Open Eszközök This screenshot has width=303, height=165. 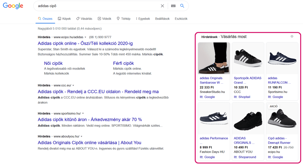pyautogui.click(x=181, y=19)
